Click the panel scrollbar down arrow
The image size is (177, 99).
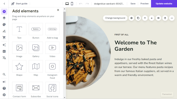(x=65, y=97)
